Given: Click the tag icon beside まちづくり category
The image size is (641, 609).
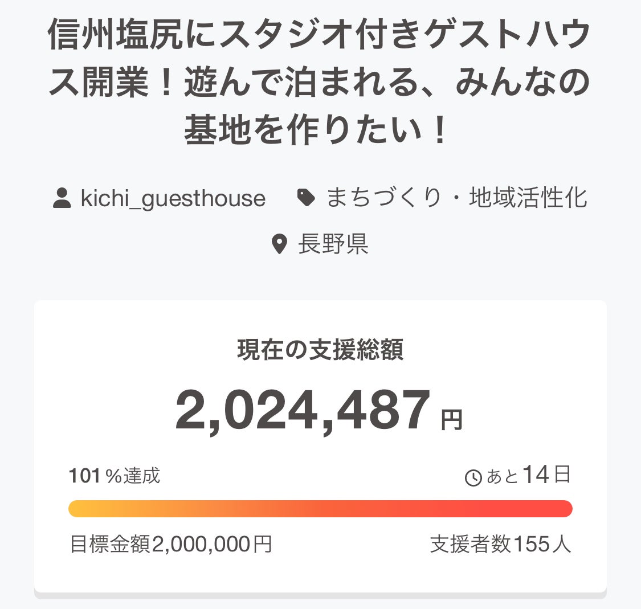Looking at the screenshot, I should tap(307, 198).
